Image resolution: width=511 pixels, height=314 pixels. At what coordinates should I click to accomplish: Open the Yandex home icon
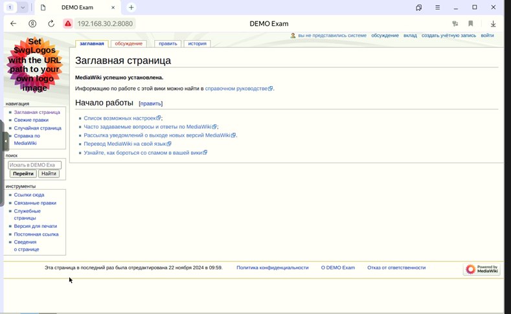(x=32, y=23)
